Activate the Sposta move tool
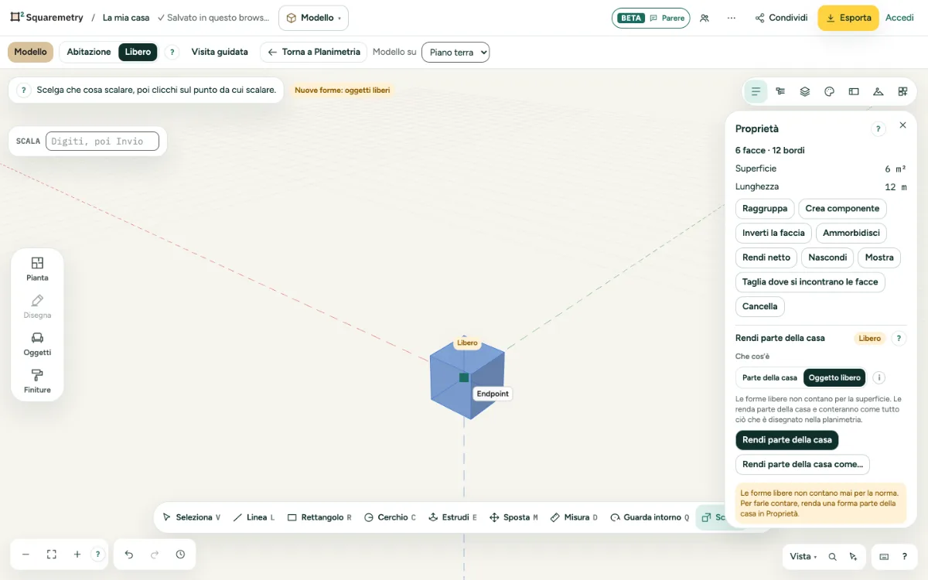The image size is (928, 580). coord(513,517)
